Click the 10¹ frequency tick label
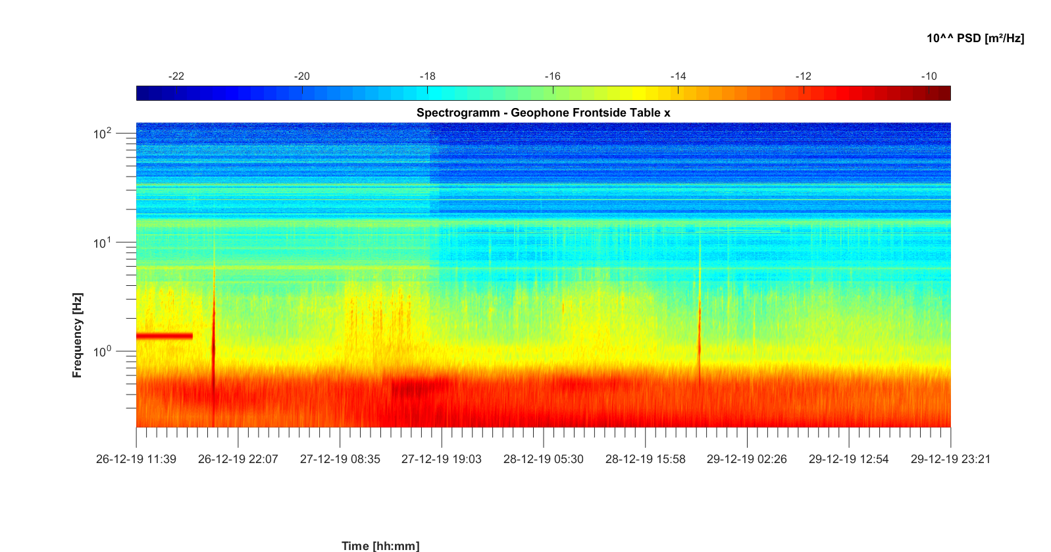The width and height of the screenshot is (1051, 552). click(103, 243)
